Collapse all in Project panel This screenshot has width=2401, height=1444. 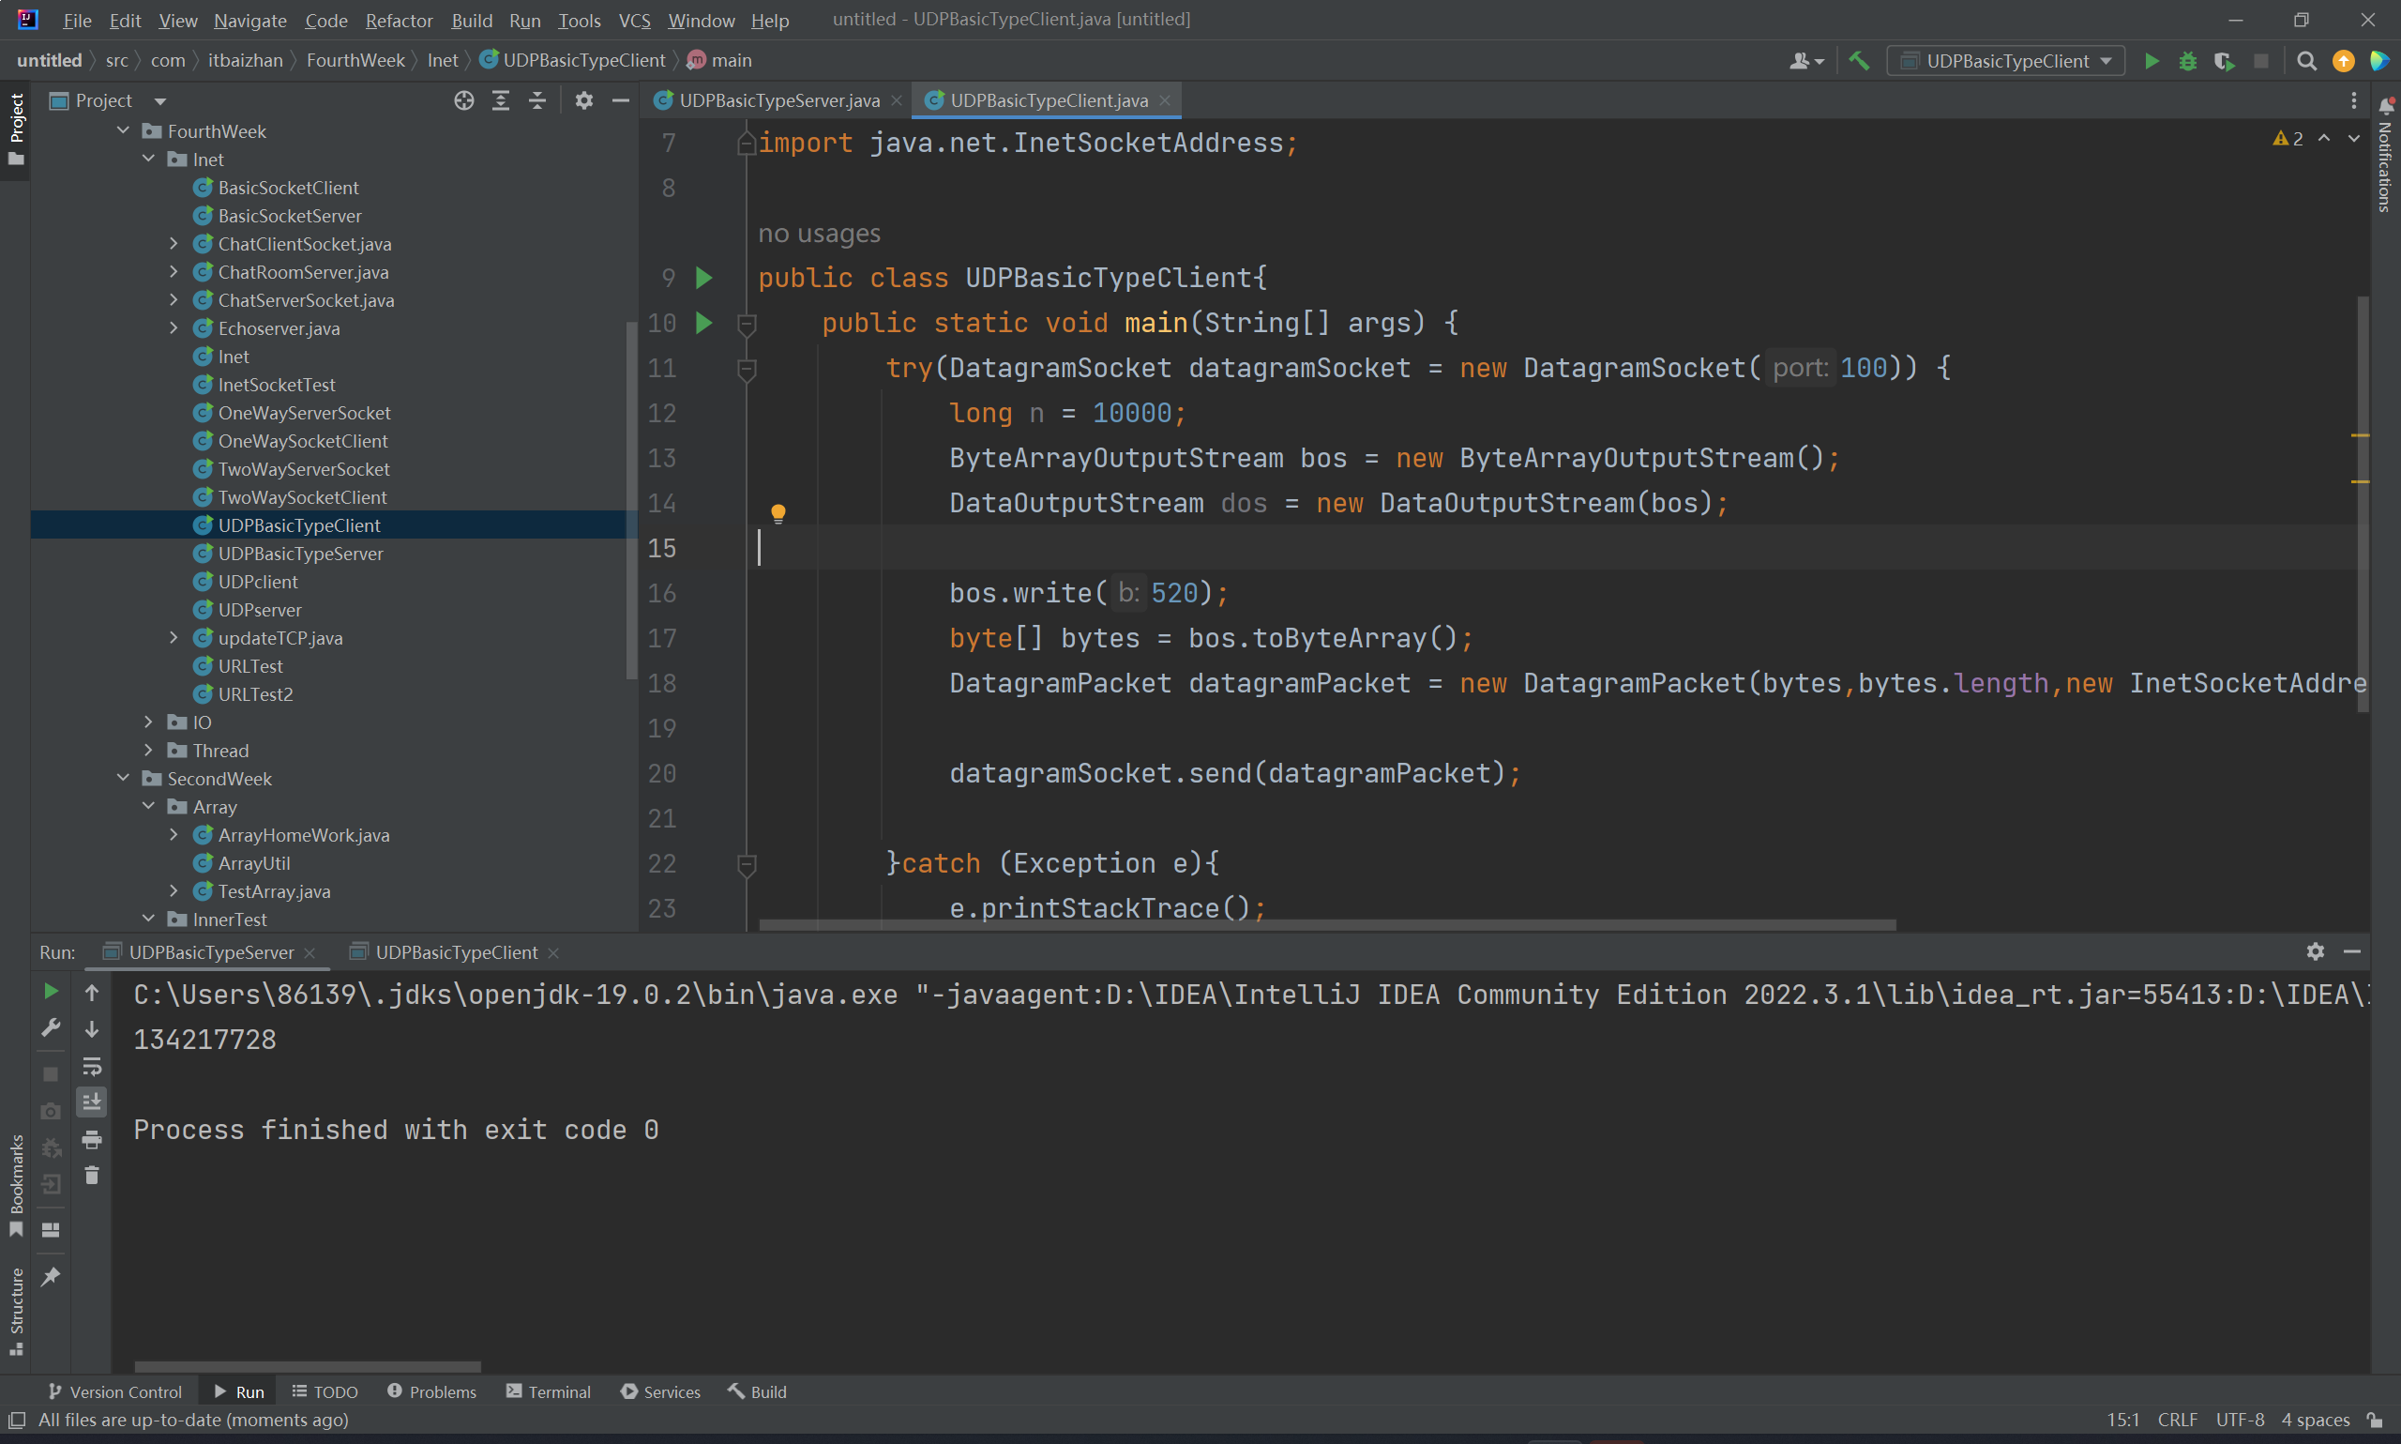(536, 100)
